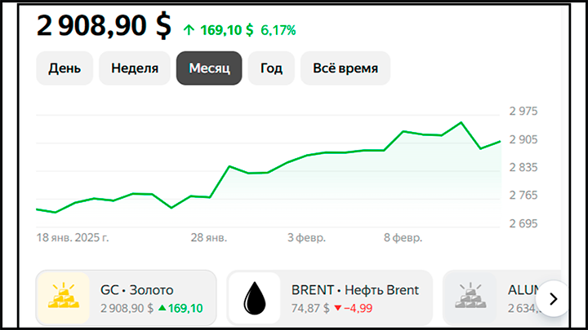This screenshot has height=330, width=588.
Task: Click the Brent oil drop icon
Action: pos(255,298)
